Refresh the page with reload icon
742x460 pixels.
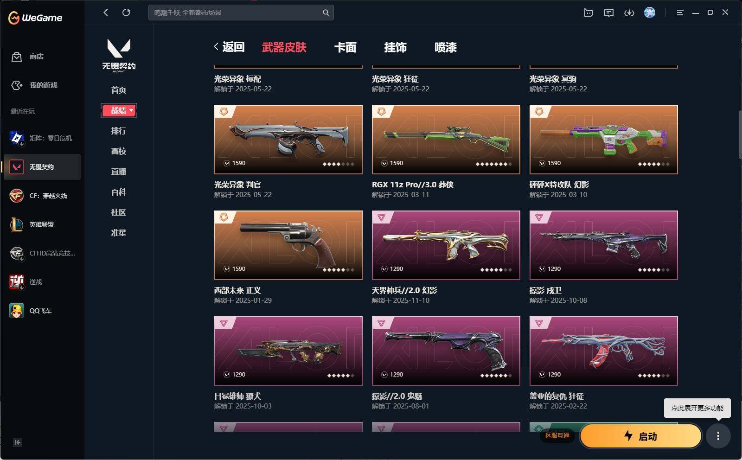(126, 13)
